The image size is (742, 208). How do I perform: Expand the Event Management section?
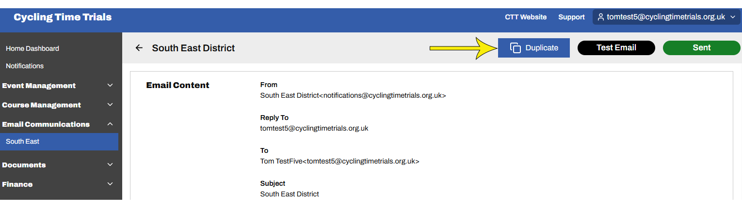click(110, 86)
